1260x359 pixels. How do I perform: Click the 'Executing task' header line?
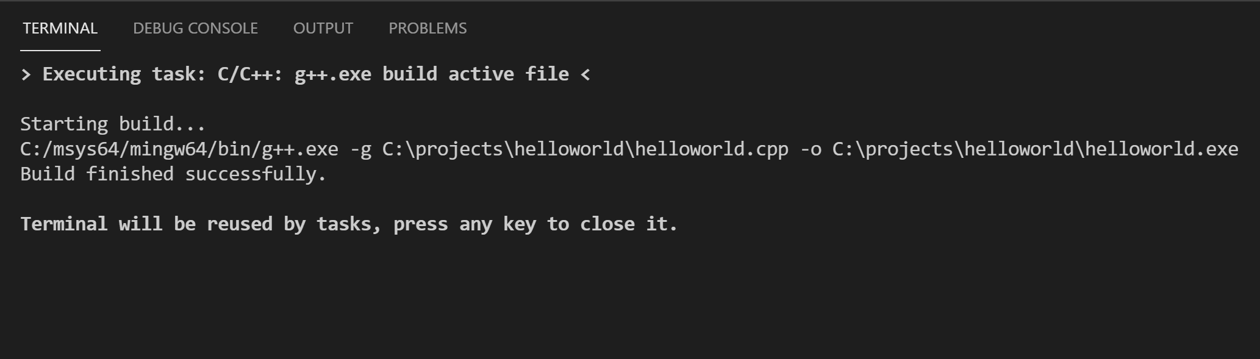[x=305, y=74]
